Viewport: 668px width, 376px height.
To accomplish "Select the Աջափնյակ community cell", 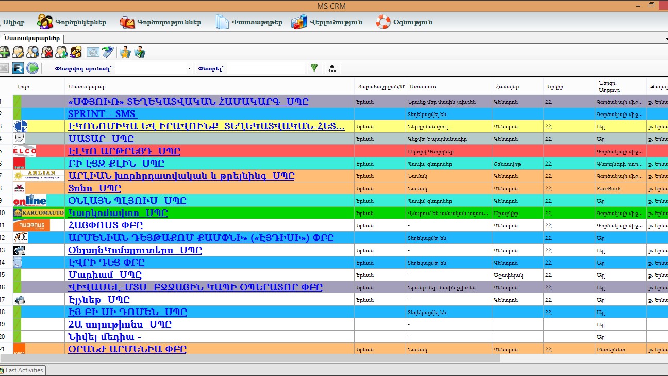I will pyautogui.click(x=517, y=275).
